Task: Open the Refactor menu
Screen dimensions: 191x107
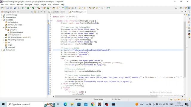Action: click(x=20, y=4)
